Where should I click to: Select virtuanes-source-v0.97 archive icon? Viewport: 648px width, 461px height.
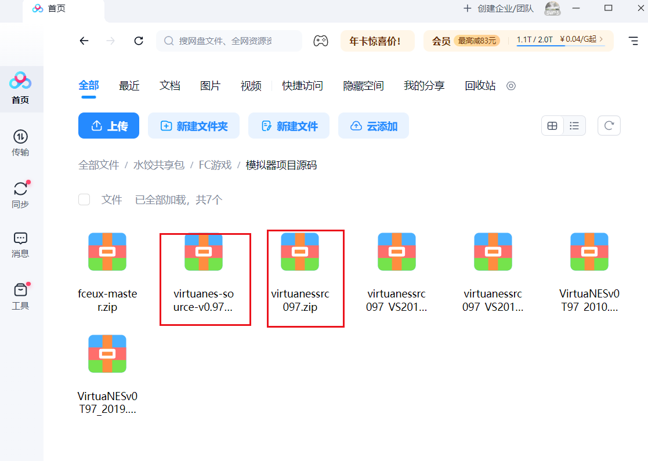204,252
